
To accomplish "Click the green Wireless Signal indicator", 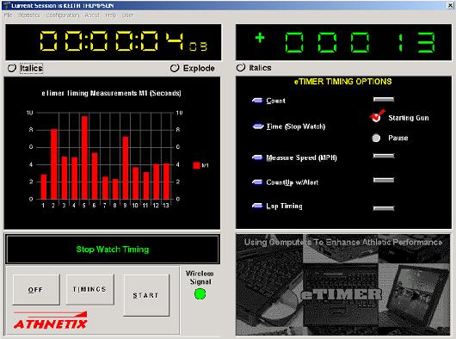I will [x=200, y=294].
